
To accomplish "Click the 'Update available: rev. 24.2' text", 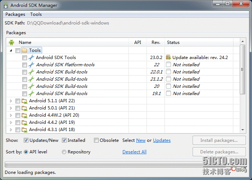I will coord(200,58).
